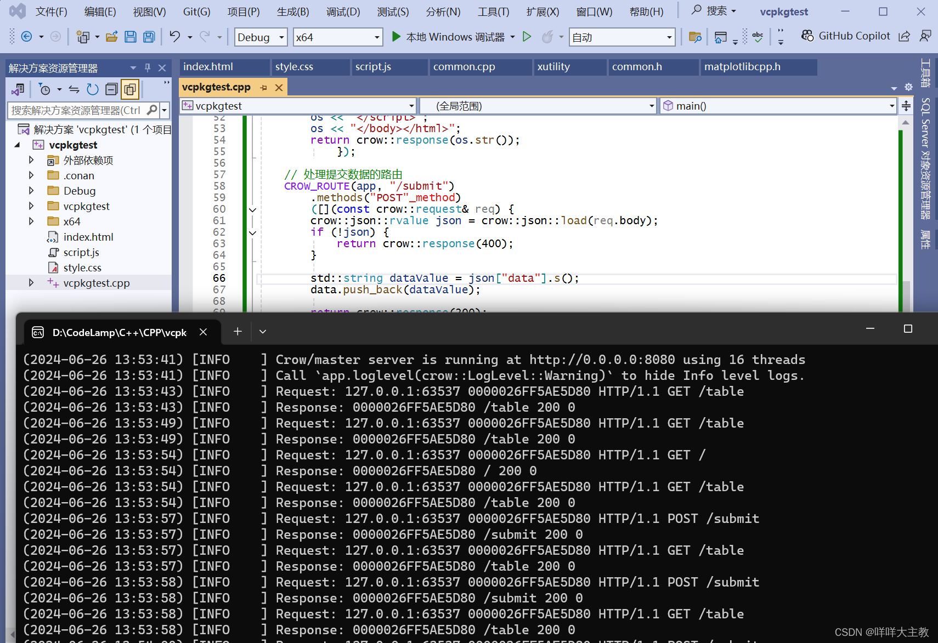
Task: Click the Sync with Active Document icon
Action: coord(75,89)
